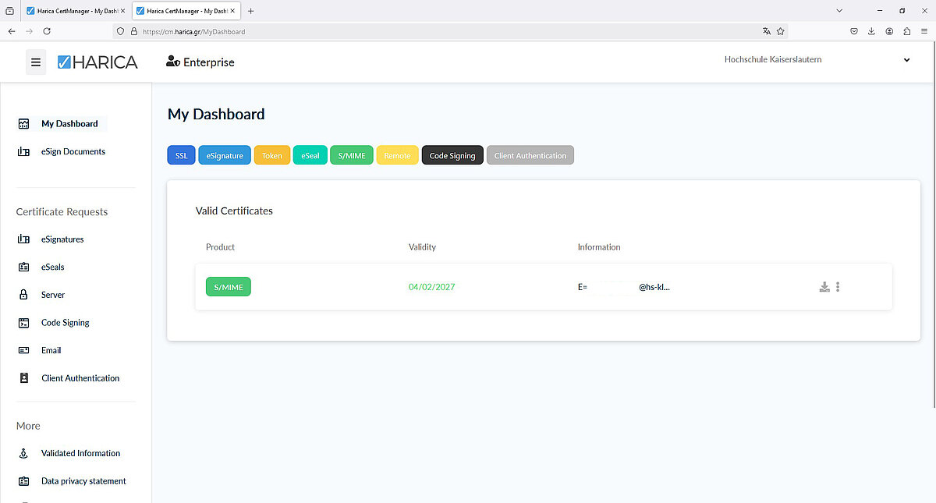The height and width of the screenshot is (503, 936).
Task: Click the Data privacy statement icon
Action: (23, 481)
